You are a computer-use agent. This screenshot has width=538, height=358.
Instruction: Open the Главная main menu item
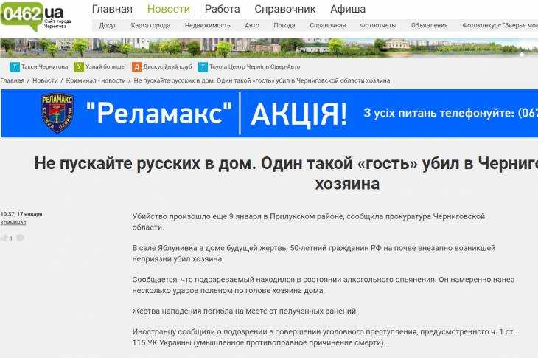coord(112,10)
